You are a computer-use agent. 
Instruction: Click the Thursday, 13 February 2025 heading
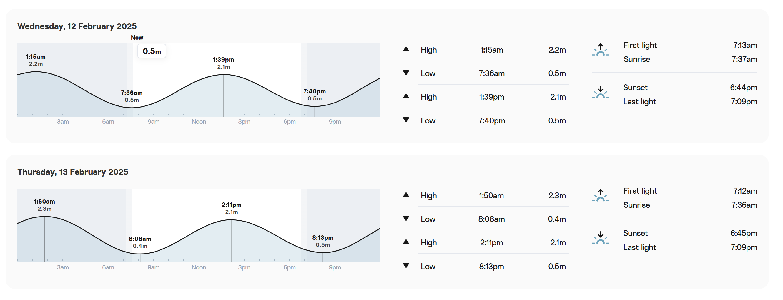tap(73, 172)
